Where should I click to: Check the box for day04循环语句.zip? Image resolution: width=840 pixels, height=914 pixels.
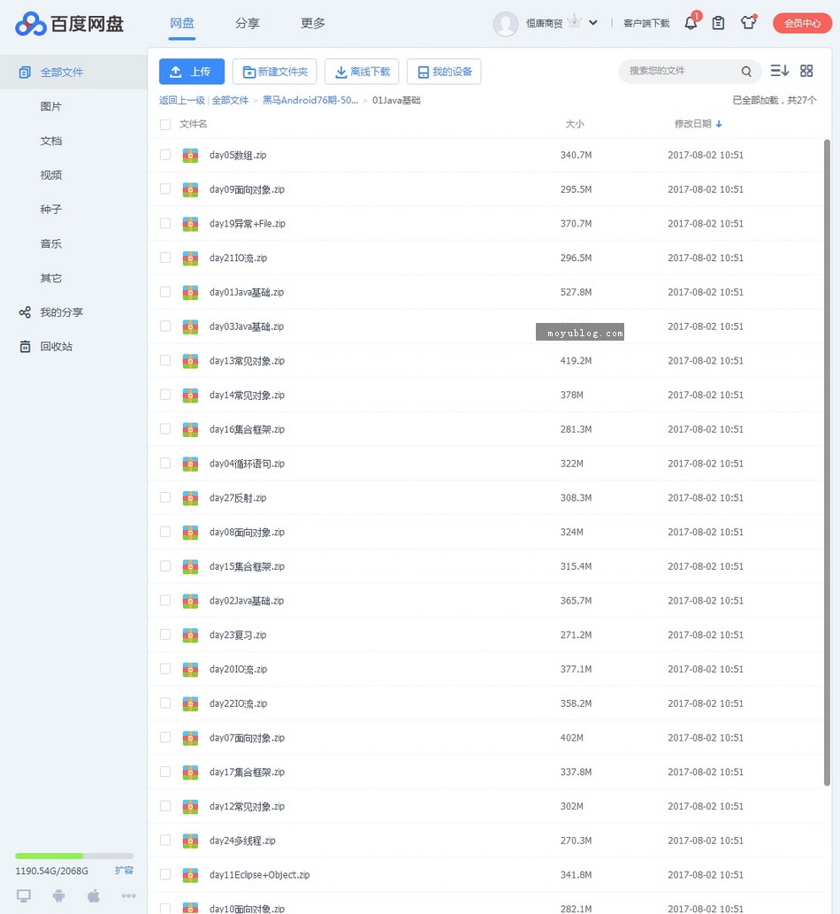pyautogui.click(x=165, y=464)
